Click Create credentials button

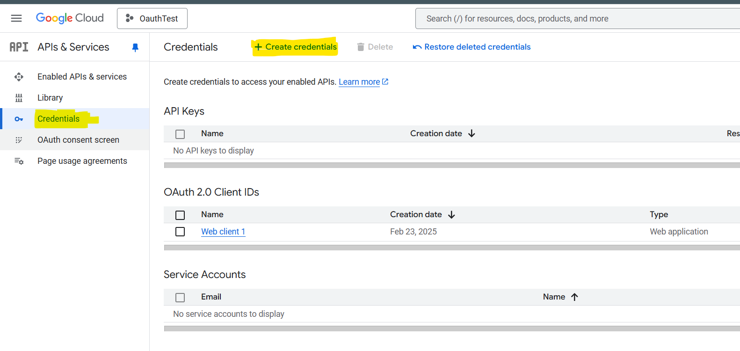(295, 47)
